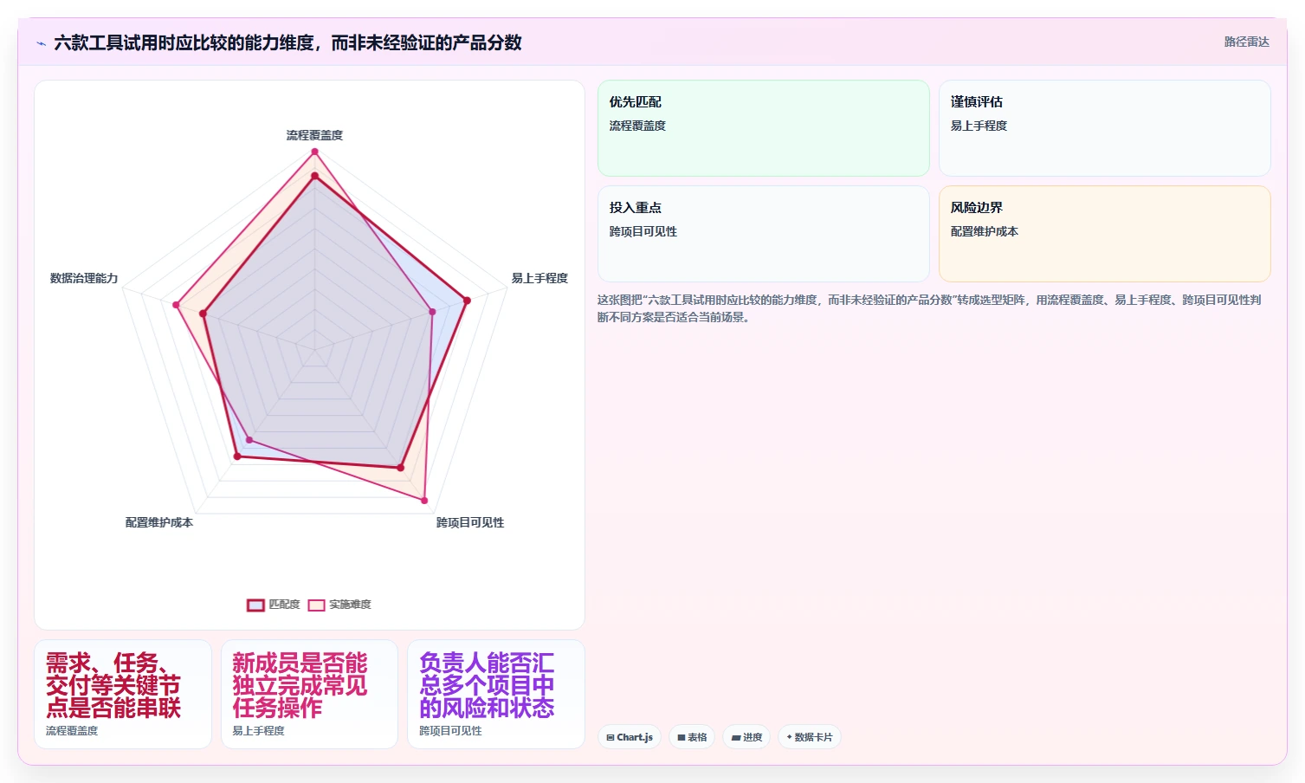The width and height of the screenshot is (1305, 783).
Task: Select 匹配度 data point on 流程覆盖度 axis
Action: (x=314, y=176)
